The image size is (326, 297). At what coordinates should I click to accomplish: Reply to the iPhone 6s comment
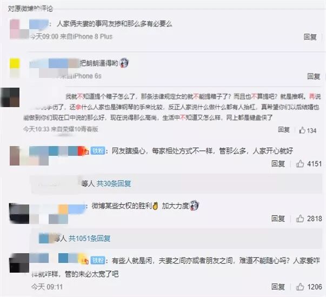(x=314, y=76)
